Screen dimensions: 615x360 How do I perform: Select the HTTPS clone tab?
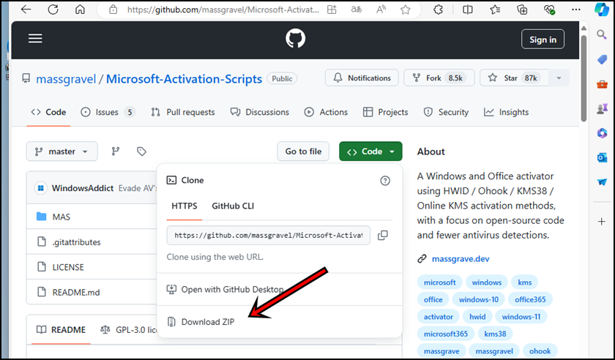pos(184,206)
